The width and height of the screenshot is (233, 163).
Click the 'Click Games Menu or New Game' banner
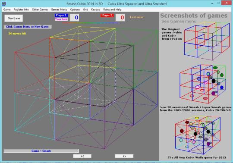click(x=28, y=27)
